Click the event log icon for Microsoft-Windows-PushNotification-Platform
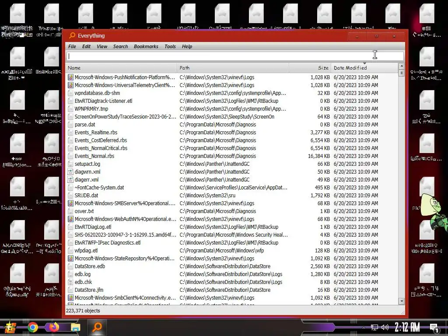 tap(70, 77)
